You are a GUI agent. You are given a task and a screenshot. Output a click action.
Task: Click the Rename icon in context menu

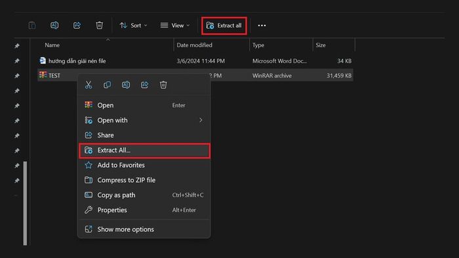pos(126,85)
